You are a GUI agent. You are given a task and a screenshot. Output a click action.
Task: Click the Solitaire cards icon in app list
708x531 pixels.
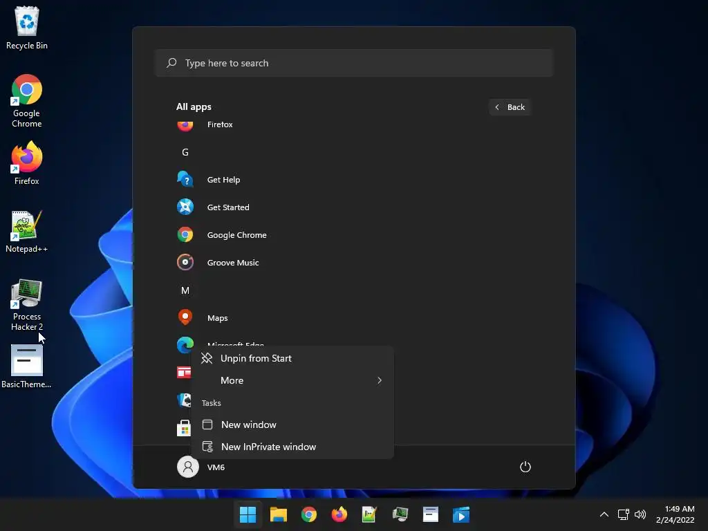[183, 400]
